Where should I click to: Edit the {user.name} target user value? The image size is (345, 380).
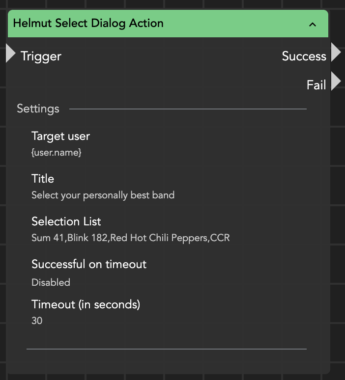pos(57,153)
